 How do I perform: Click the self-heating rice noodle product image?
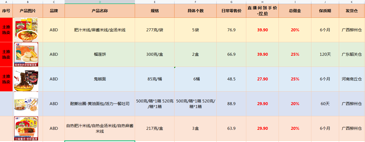[x=26, y=128]
